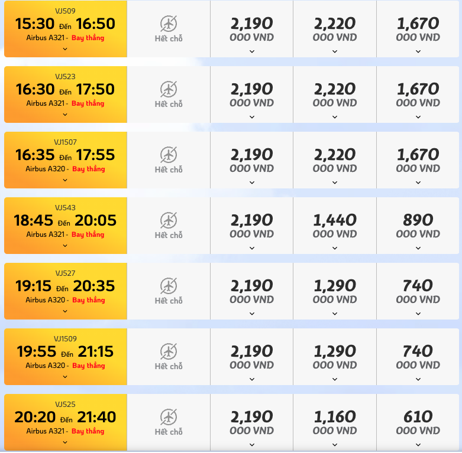Expand flight details chevron under VJ543
This screenshot has width=462, height=453.
pyautogui.click(x=65, y=246)
